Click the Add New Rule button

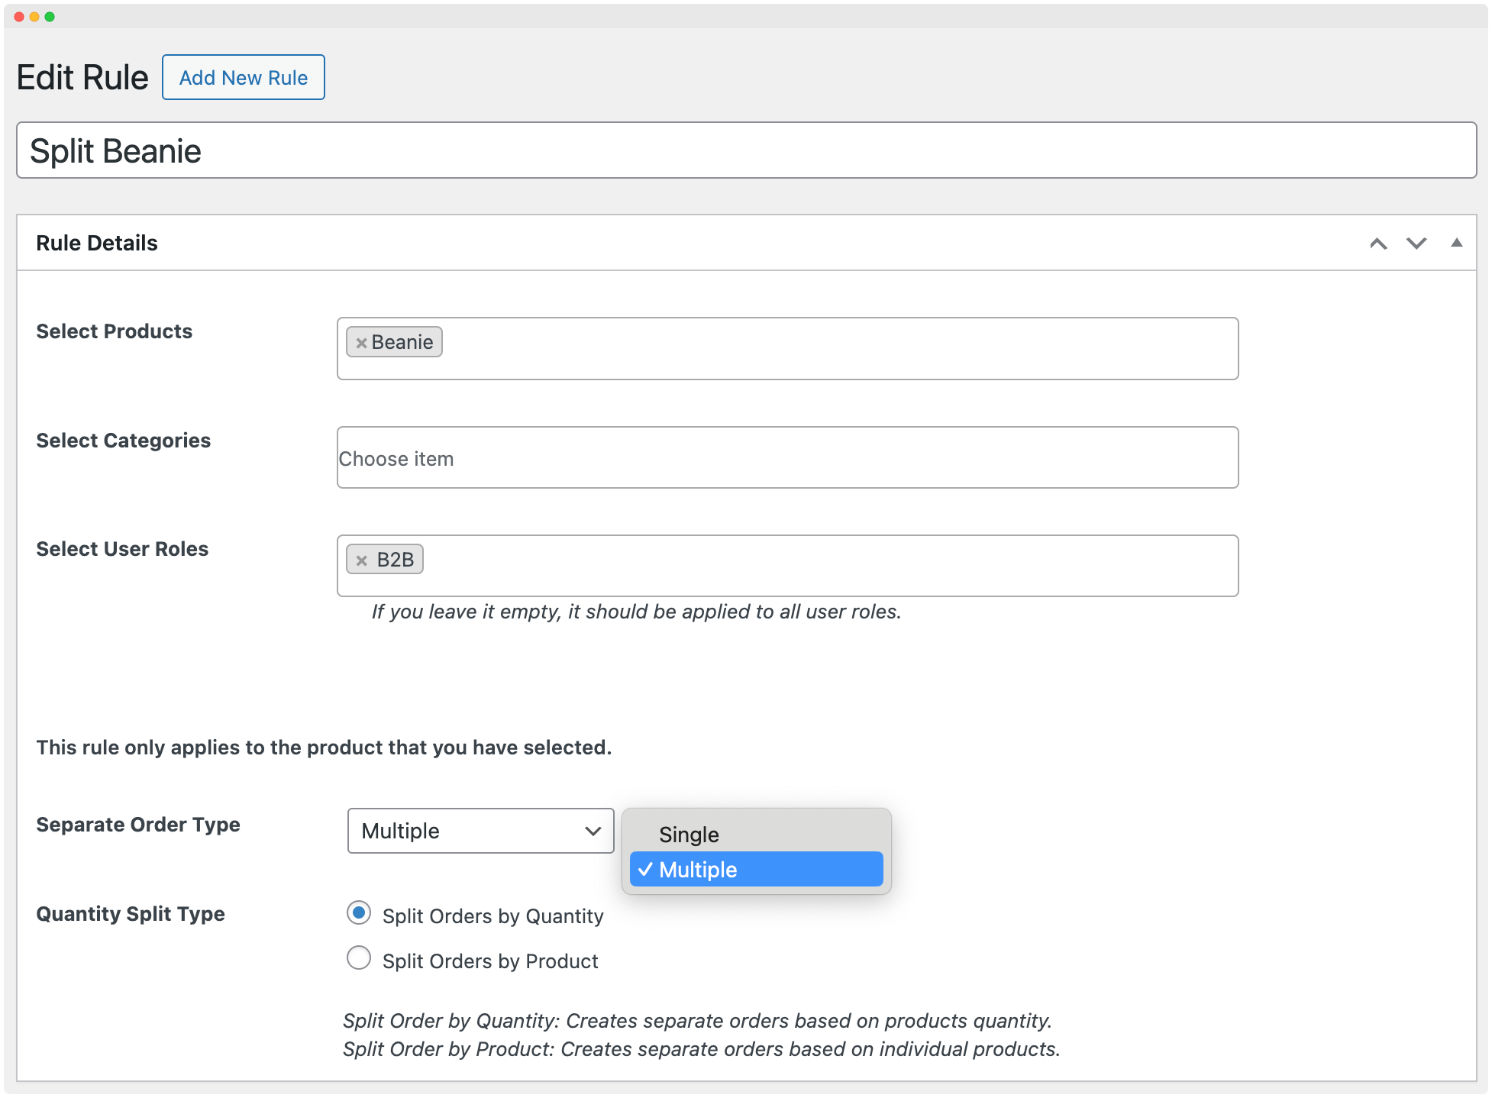(243, 77)
